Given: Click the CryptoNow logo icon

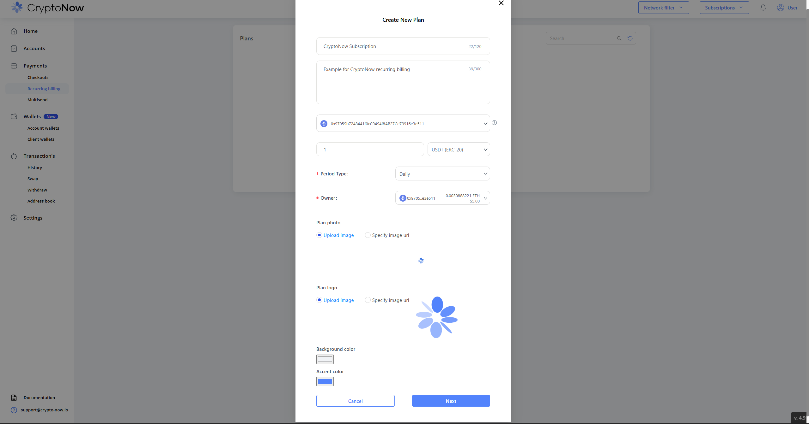Looking at the screenshot, I should [17, 7].
